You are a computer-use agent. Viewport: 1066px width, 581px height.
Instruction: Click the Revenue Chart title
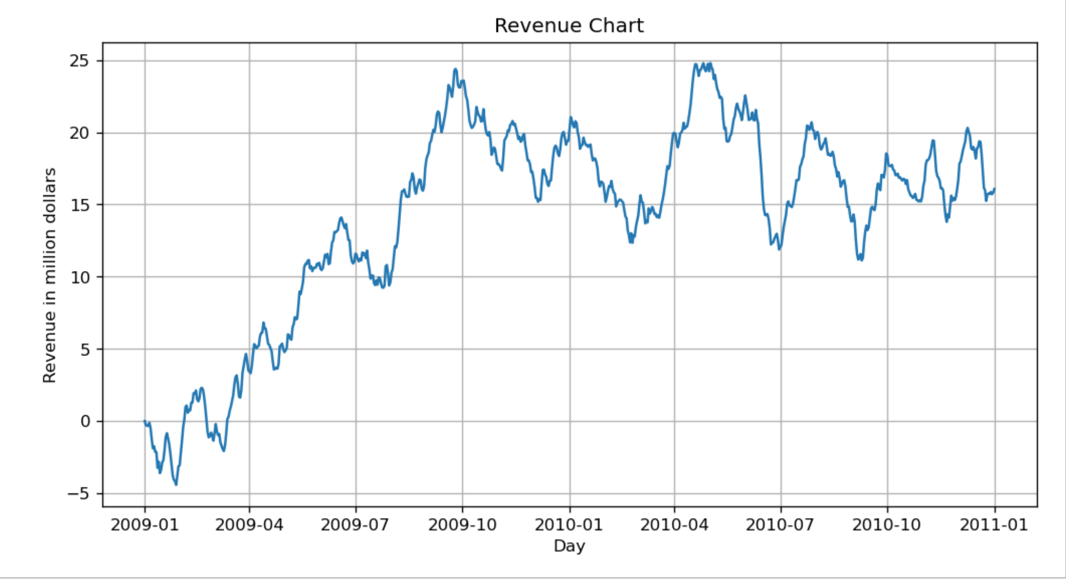pyautogui.click(x=569, y=26)
